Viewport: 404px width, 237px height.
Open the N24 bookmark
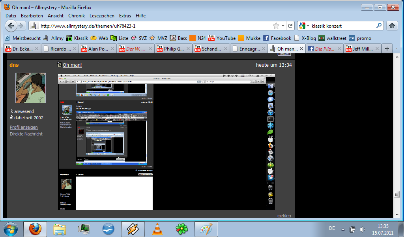click(x=198, y=38)
